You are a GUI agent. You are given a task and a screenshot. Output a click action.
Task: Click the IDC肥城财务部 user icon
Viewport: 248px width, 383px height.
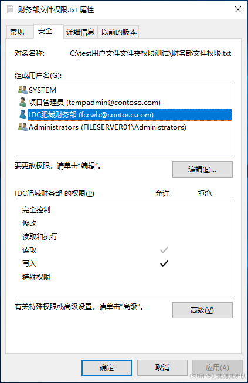tap(23, 114)
